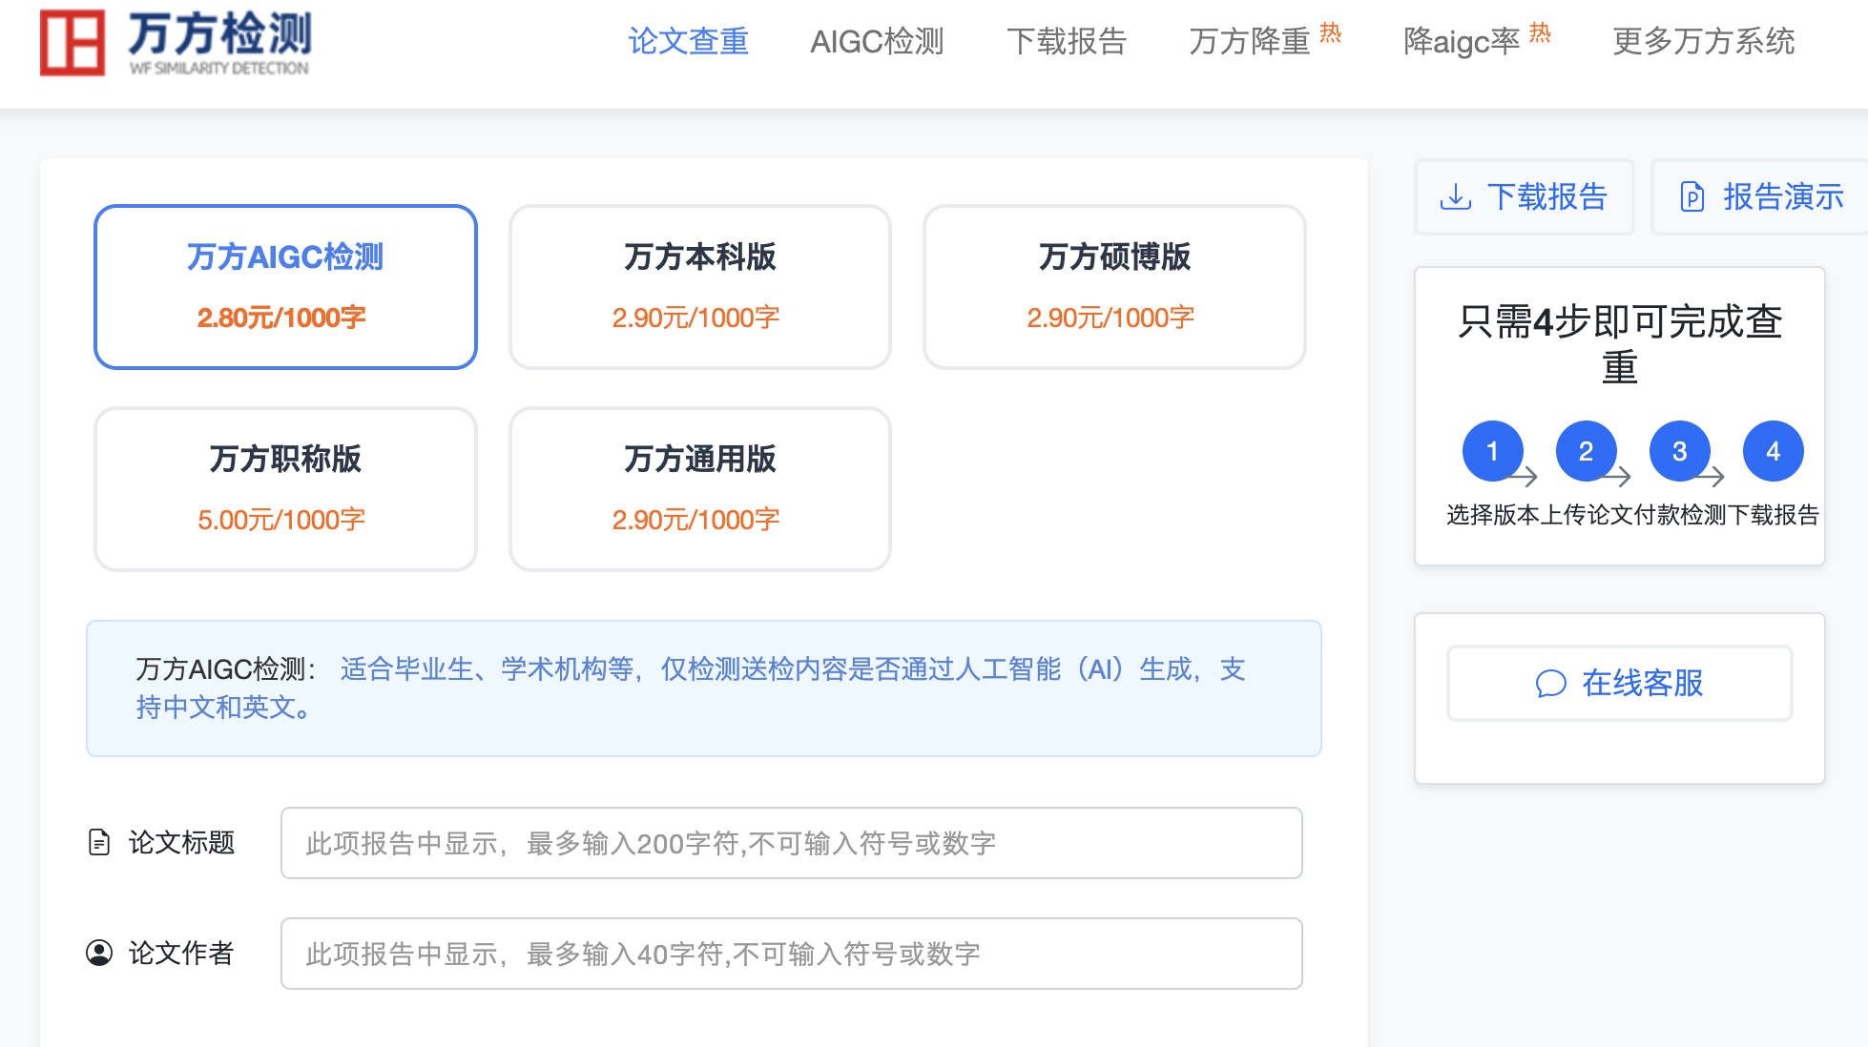The image size is (1868, 1047).
Task: Expand 更多万方系统 menu
Action: tap(1703, 42)
